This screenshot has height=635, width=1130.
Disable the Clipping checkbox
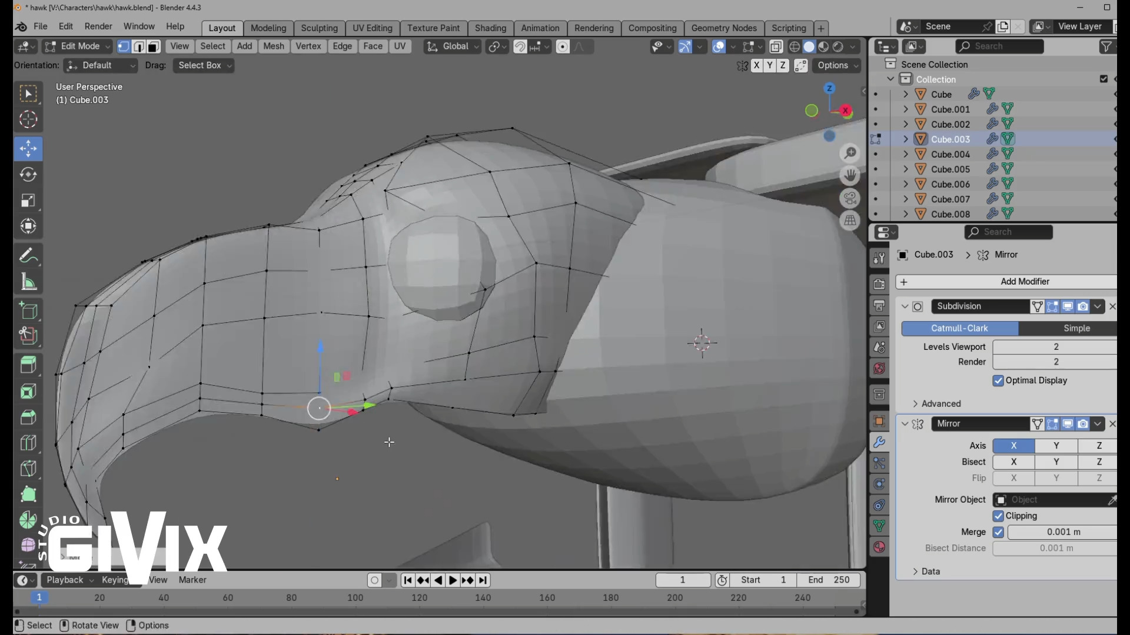point(998,516)
